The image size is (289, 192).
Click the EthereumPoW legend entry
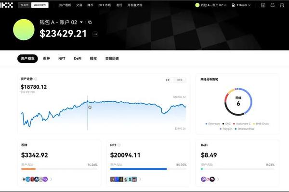coord(244,129)
